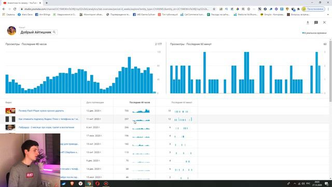332x187 pixels.
Task: Open the browser profile button
Action: tap(313, 9)
